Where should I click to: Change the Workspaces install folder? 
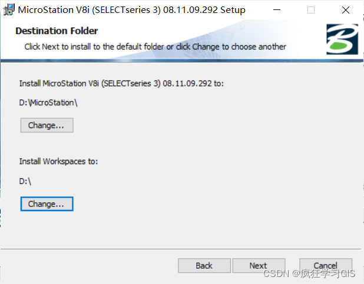47,204
